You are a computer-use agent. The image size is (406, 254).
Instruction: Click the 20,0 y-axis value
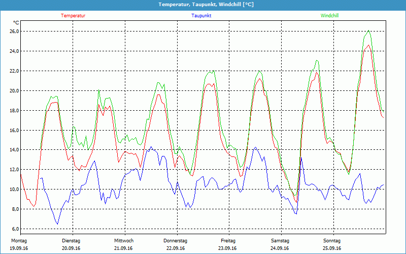(x=14, y=91)
